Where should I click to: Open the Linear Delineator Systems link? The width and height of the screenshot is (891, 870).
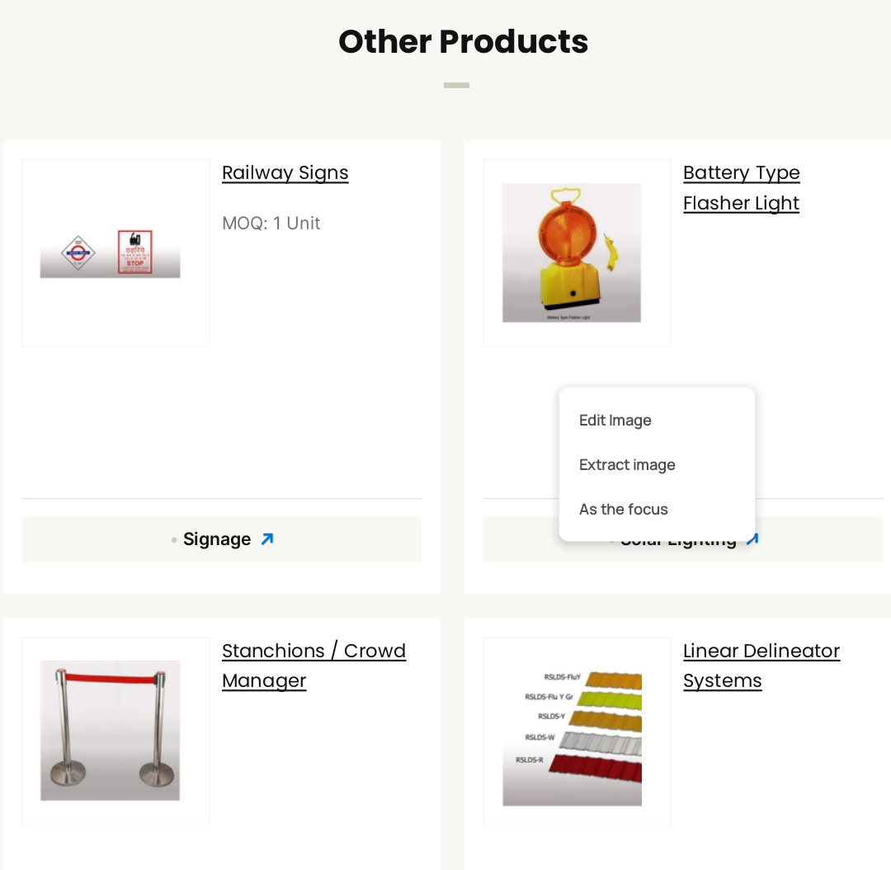(761, 665)
